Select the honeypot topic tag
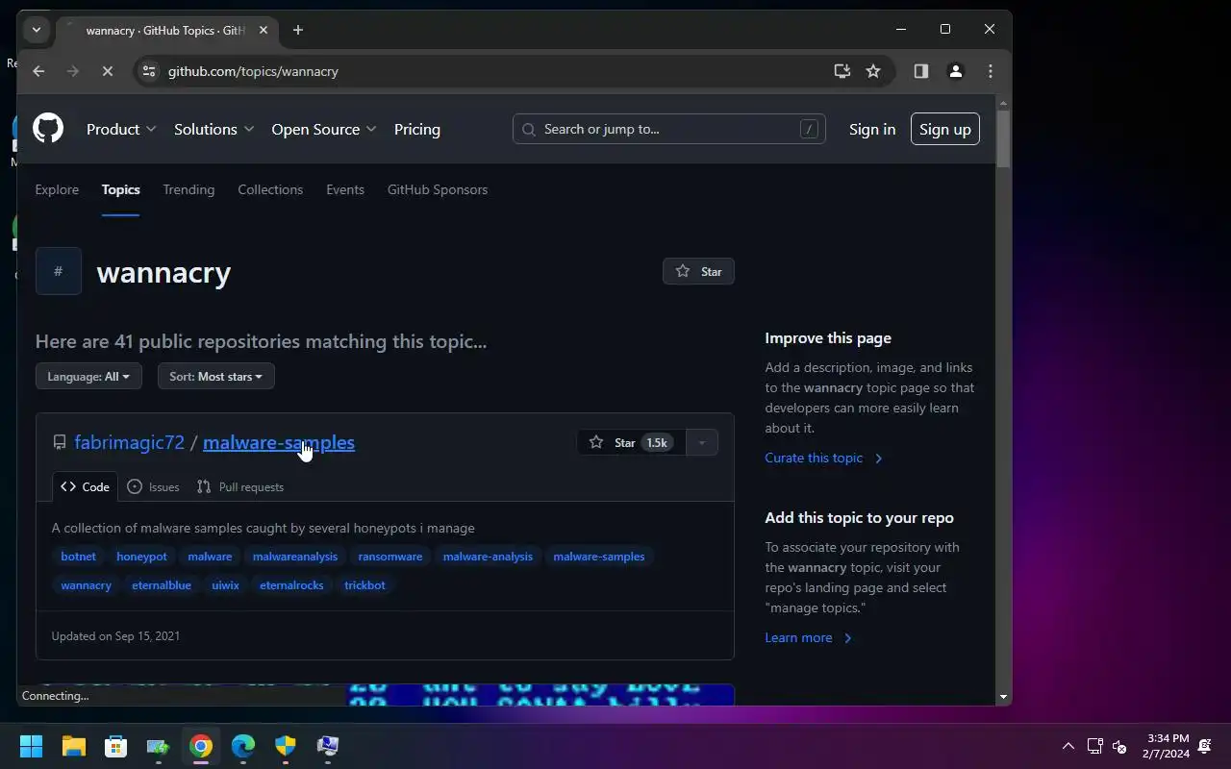This screenshot has height=769, width=1231. [x=141, y=556]
